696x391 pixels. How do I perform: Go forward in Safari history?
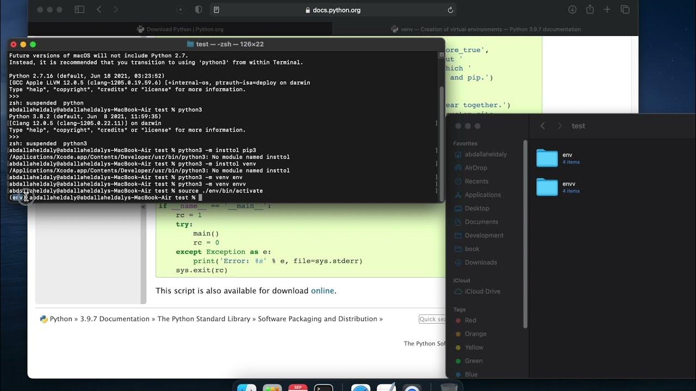tap(116, 10)
